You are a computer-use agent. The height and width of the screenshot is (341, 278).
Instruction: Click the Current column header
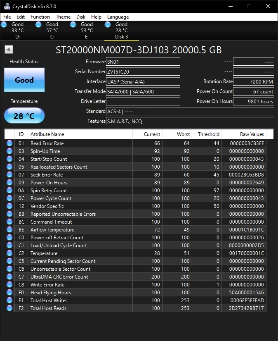(x=147, y=134)
